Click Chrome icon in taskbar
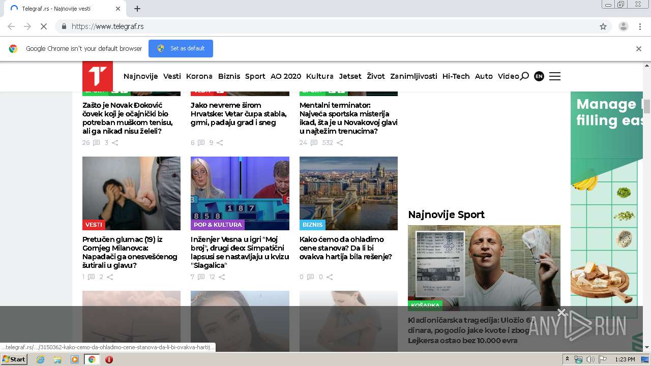 pyautogui.click(x=92, y=359)
